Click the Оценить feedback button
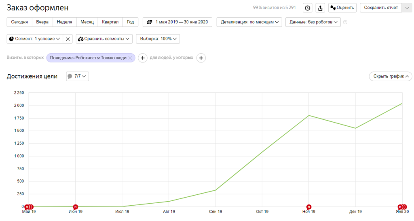414x221 pixels. [x=342, y=8]
